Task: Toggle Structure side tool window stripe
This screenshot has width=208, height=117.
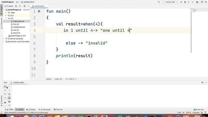Action: (1, 23)
